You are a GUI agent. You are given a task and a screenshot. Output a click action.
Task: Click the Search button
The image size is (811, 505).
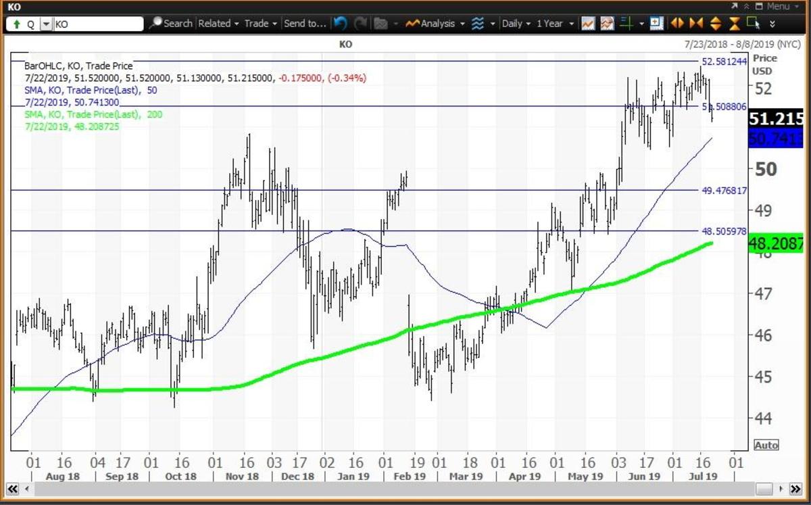pos(172,24)
